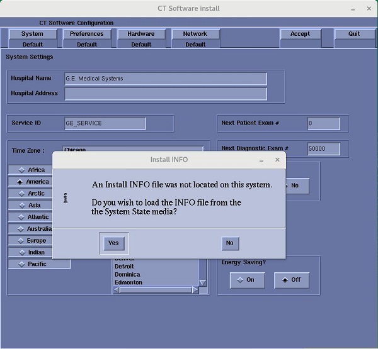This screenshot has height=349, width=378.
Task: Switch to the Network tab
Action: tap(195, 34)
